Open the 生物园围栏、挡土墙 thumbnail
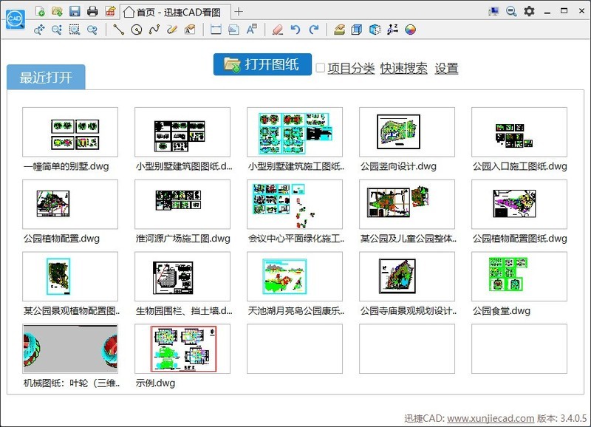The image size is (591, 427). click(182, 276)
